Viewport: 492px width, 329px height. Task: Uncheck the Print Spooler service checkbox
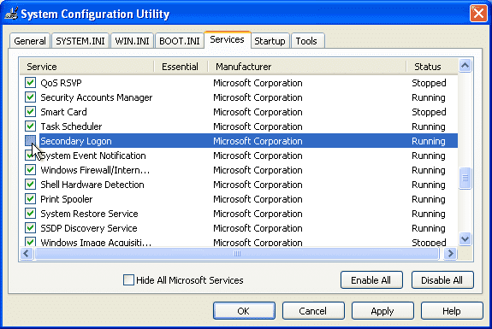31,199
